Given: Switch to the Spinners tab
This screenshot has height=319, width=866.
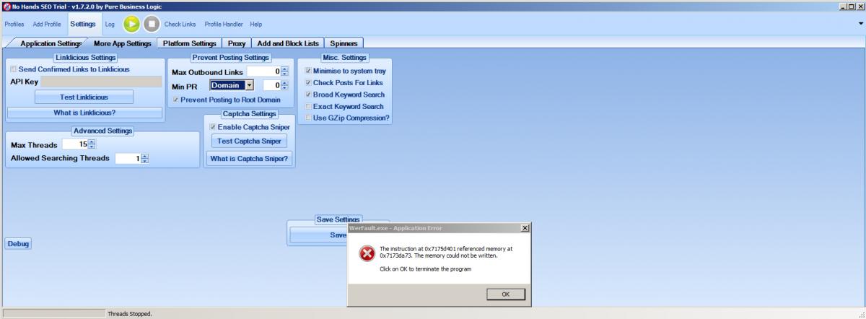Looking at the screenshot, I should (x=344, y=43).
